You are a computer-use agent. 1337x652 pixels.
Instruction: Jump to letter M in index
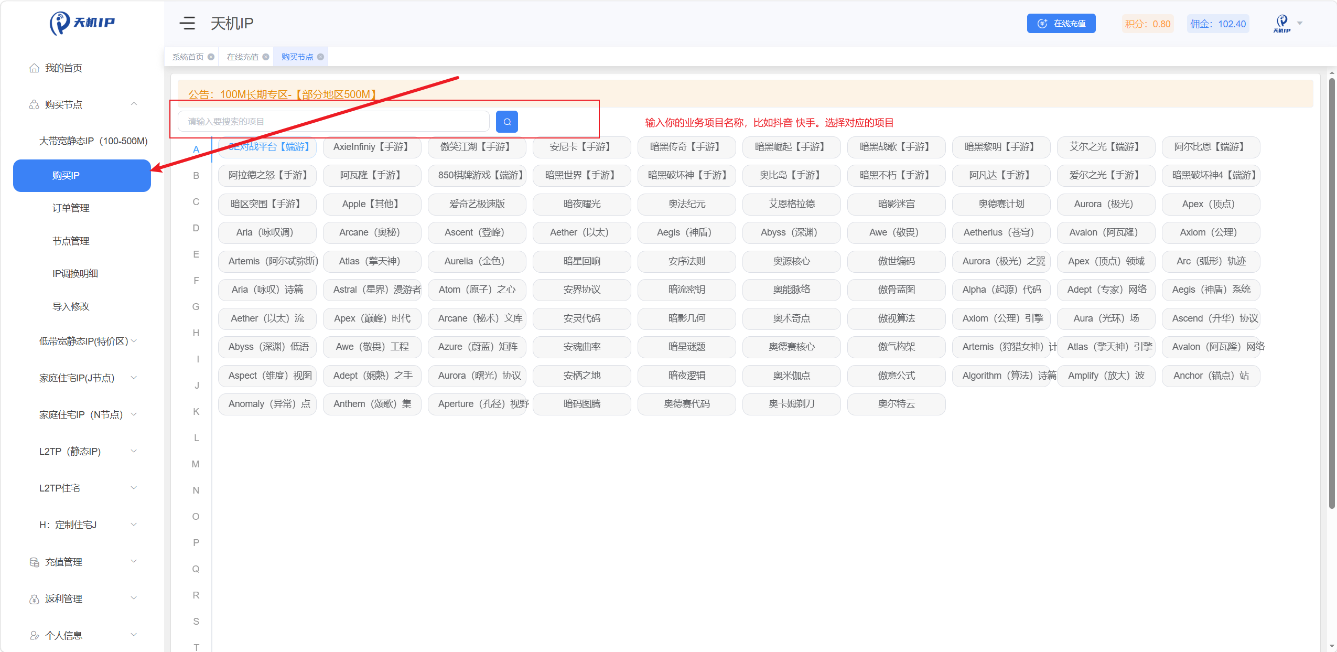196,464
